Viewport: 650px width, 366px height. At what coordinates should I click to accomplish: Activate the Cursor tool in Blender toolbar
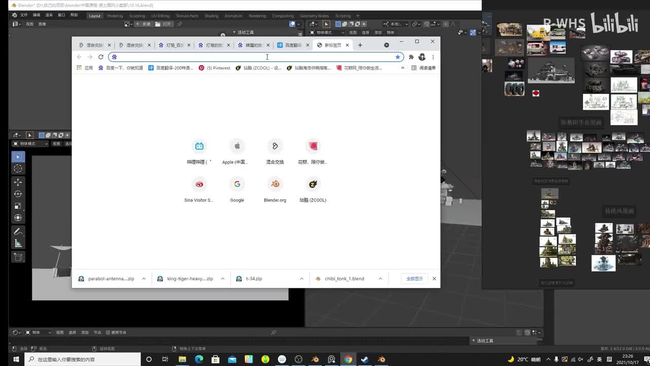point(18,169)
